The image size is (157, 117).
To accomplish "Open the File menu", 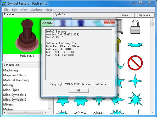I will tap(6, 10).
